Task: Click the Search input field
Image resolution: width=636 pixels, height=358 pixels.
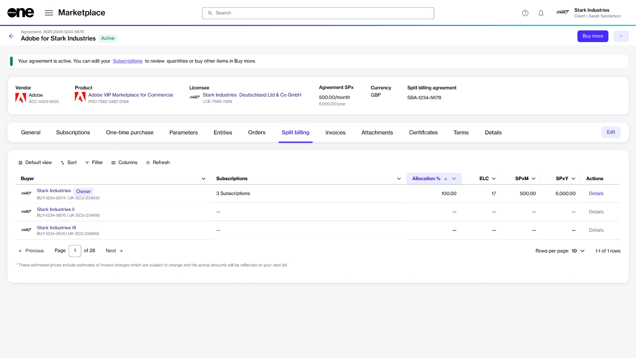Action: point(318,13)
